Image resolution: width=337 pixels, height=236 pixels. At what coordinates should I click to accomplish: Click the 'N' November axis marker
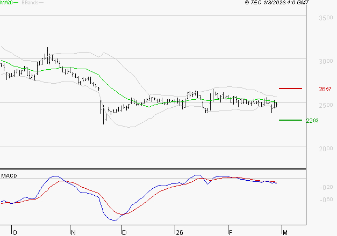pos(73,232)
